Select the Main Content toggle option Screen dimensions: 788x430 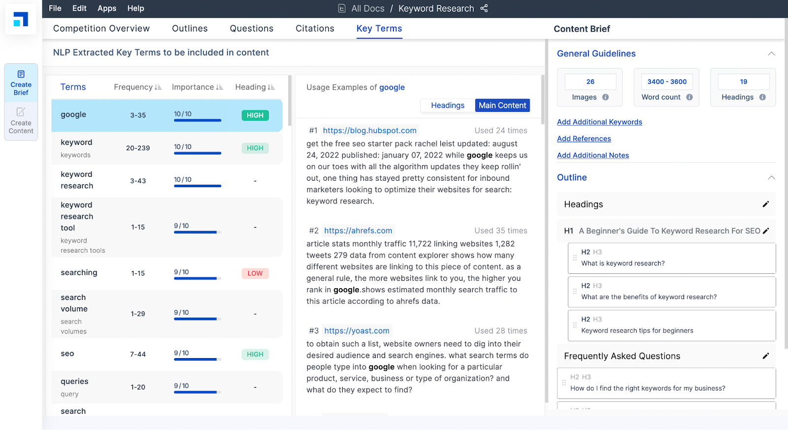tap(502, 105)
